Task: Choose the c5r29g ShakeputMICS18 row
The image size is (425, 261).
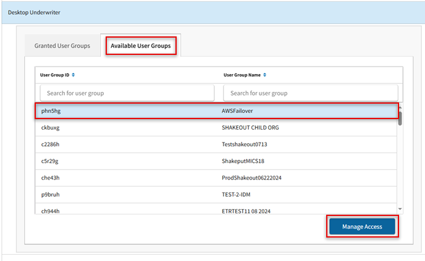Action: click(x=216, y=161)
